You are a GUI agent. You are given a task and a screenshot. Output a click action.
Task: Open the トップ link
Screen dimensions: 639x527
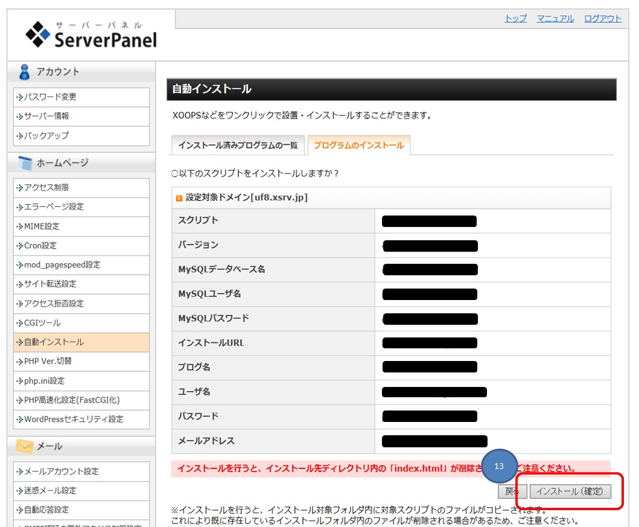(515, 19)
